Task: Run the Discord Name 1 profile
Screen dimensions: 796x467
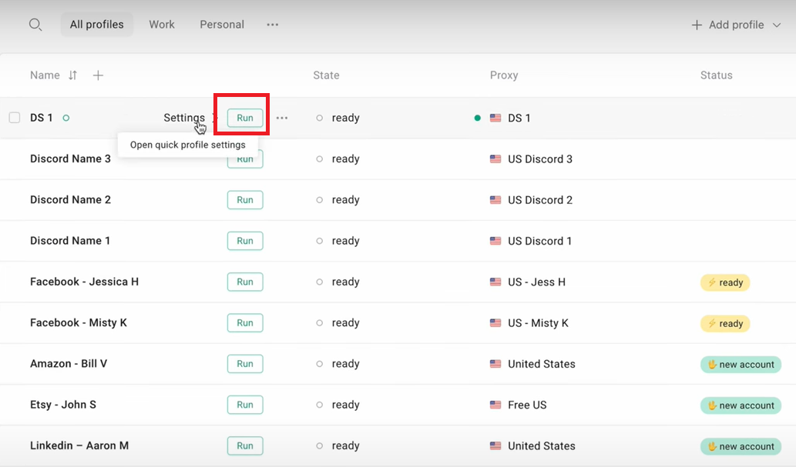Action: [245, 241]
